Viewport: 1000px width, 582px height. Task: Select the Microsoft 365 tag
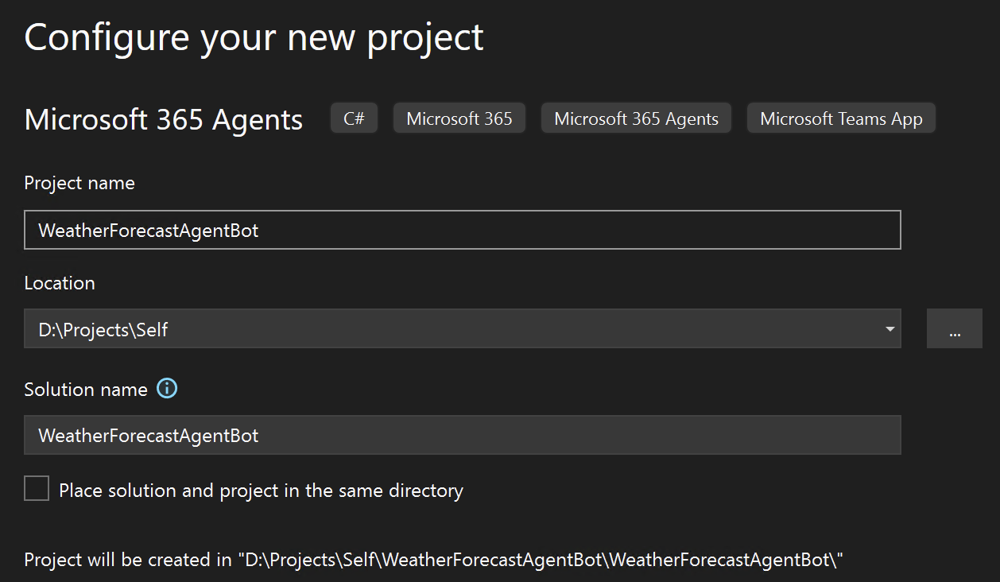point(459,117)
